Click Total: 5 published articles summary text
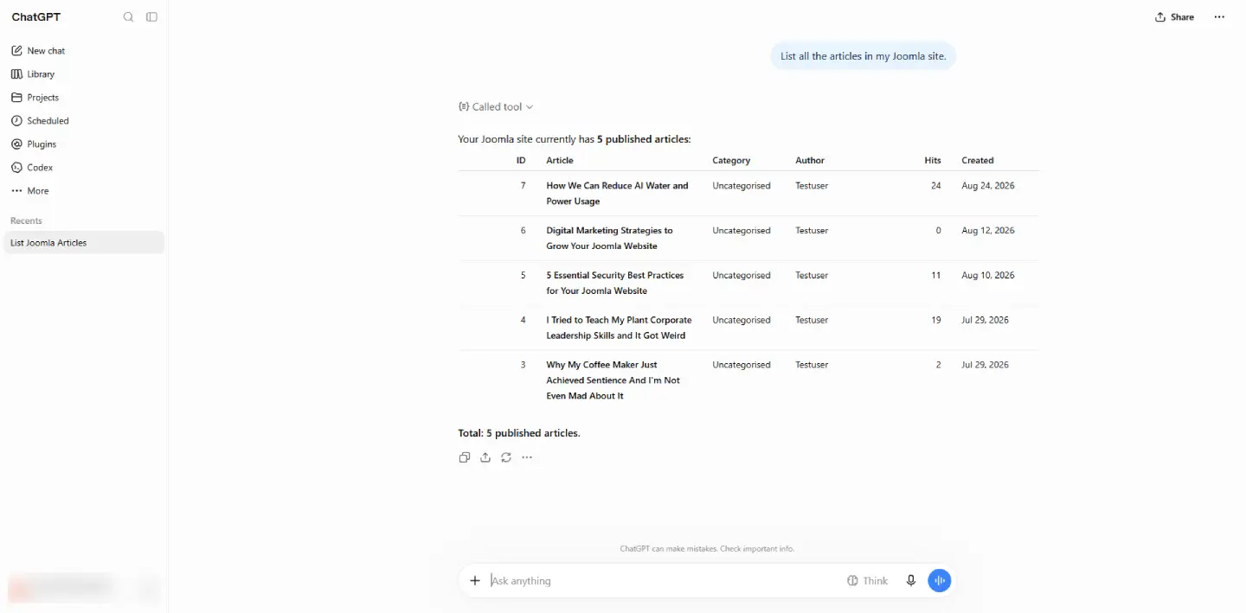 (x=519, y=433)
